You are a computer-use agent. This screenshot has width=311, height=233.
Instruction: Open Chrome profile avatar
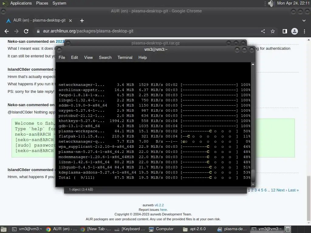[295, 31]
